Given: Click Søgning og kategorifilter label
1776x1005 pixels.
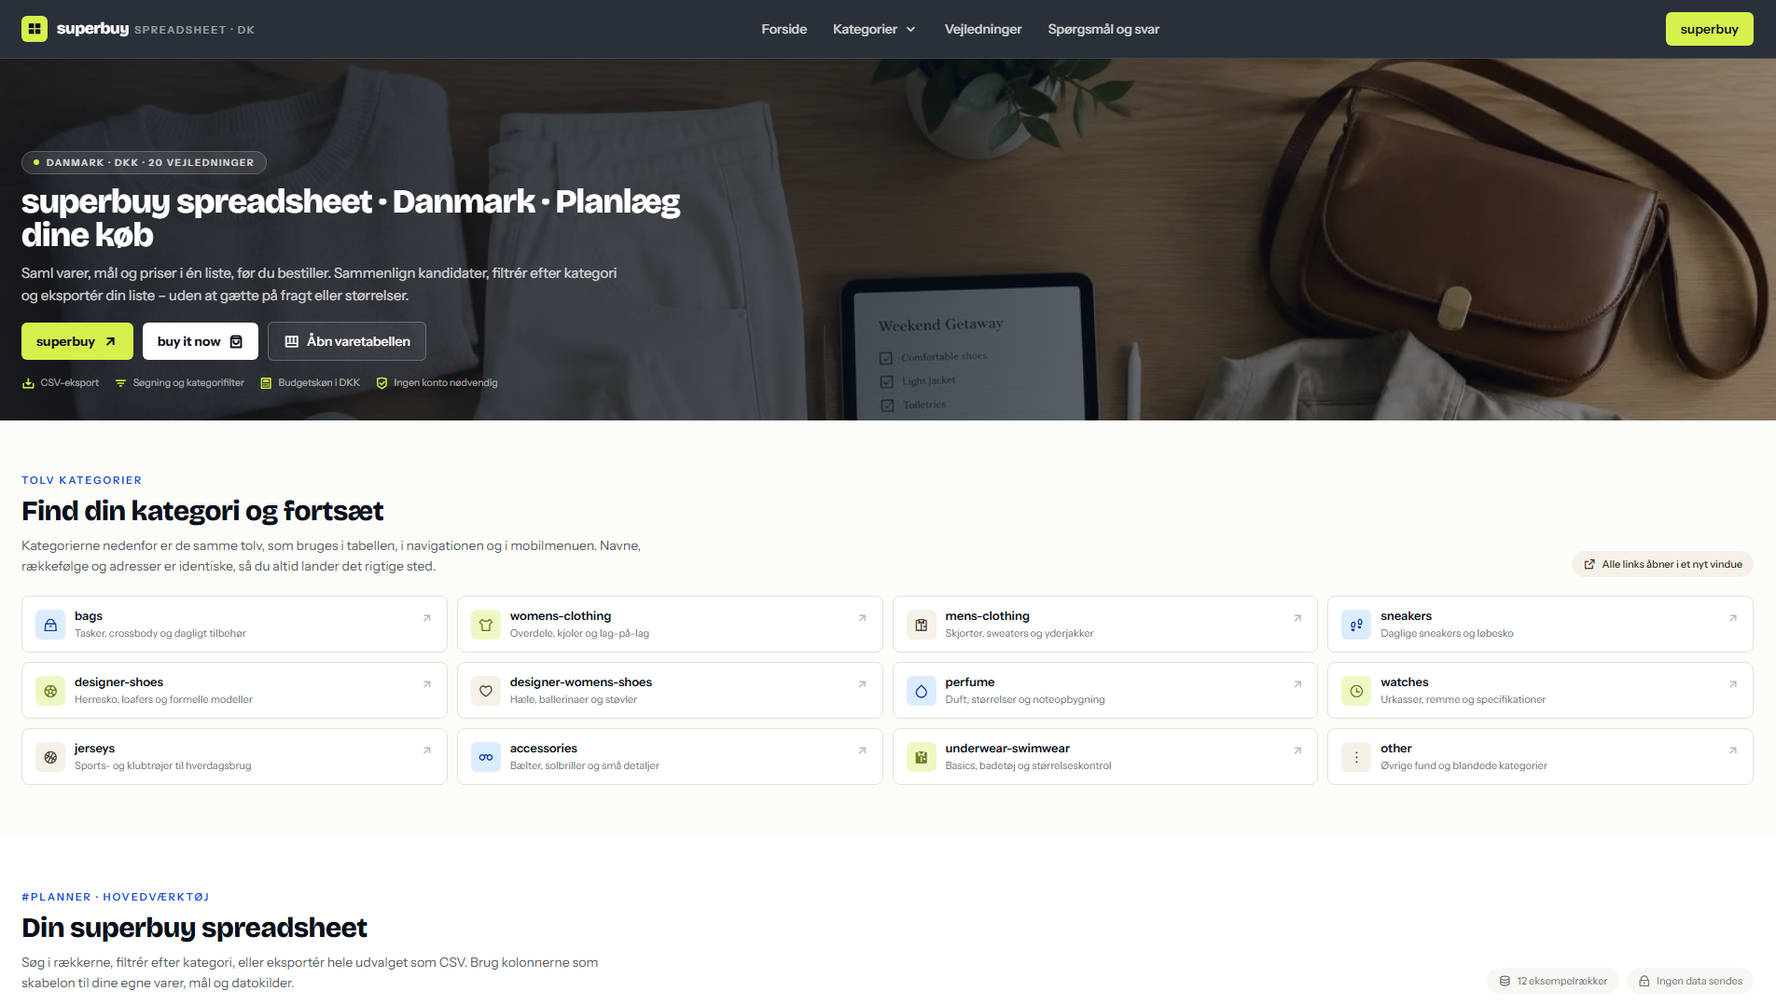Looking at the screenshot, I should (x=179, y=383).
